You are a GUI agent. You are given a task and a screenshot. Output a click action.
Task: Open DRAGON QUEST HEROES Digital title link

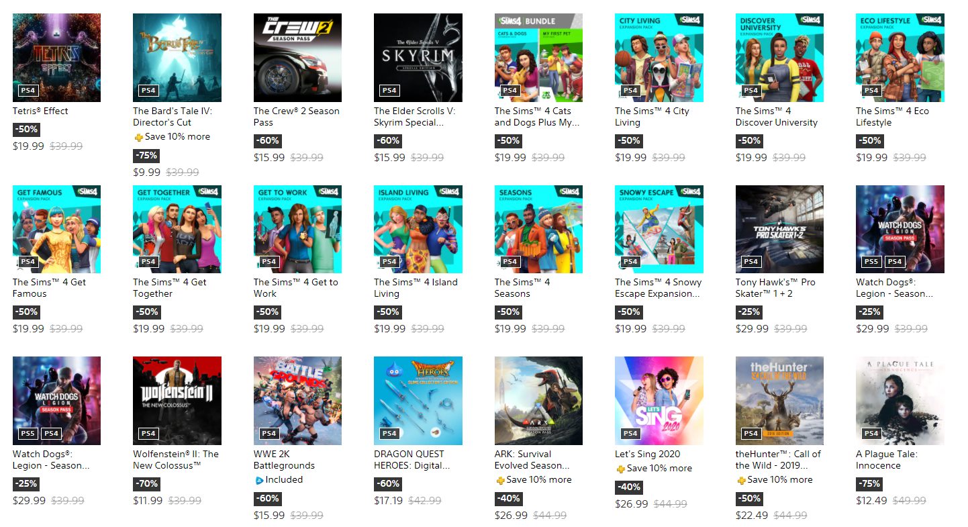pos(413,460)
